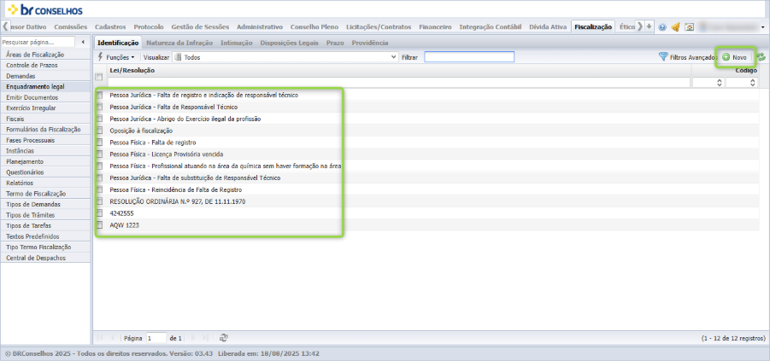Screen dimensions: 770x361
Task: Check 'Falta de registro e indicação' row checkbox
Action: coord(100,95)
